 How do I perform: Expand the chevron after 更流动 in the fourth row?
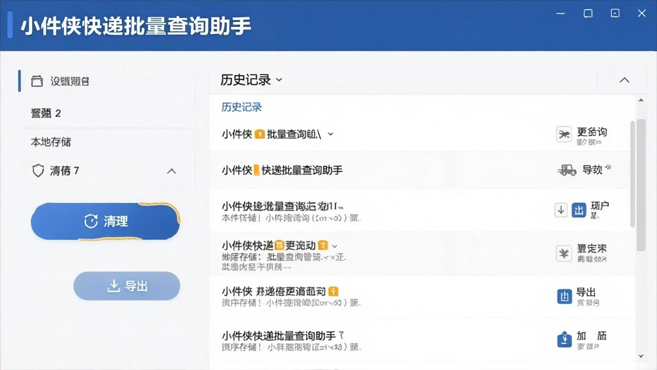pos(334,246)
